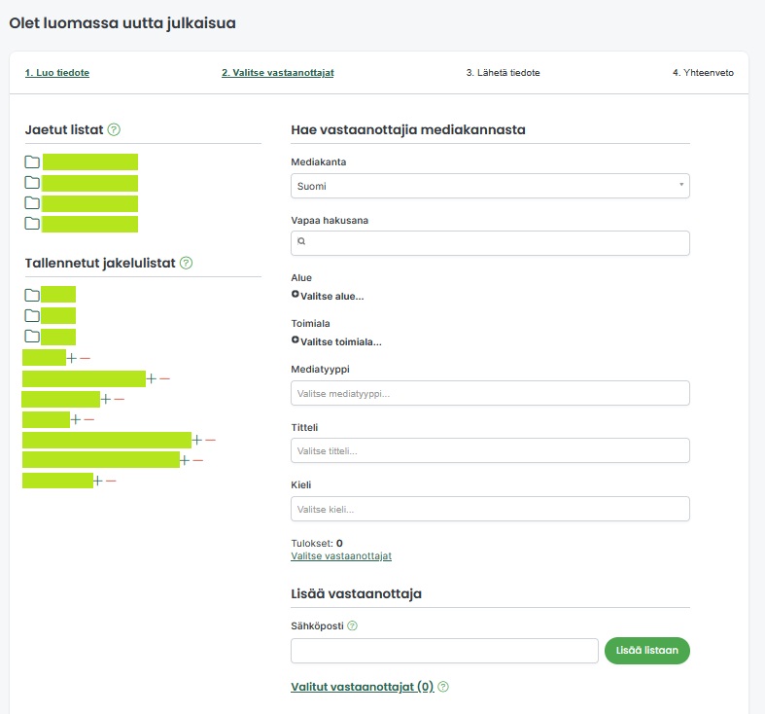The height and width of the screenshot is (714, 765).
Task: Expand Valitse toimiala industry selector
Action: pos(336,341)
